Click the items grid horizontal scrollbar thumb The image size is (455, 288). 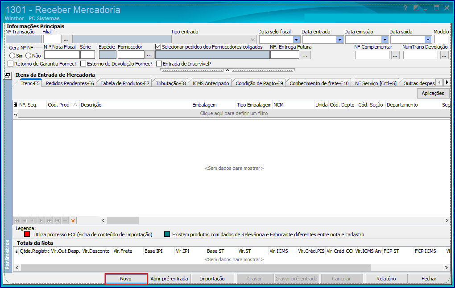(123, 220)
